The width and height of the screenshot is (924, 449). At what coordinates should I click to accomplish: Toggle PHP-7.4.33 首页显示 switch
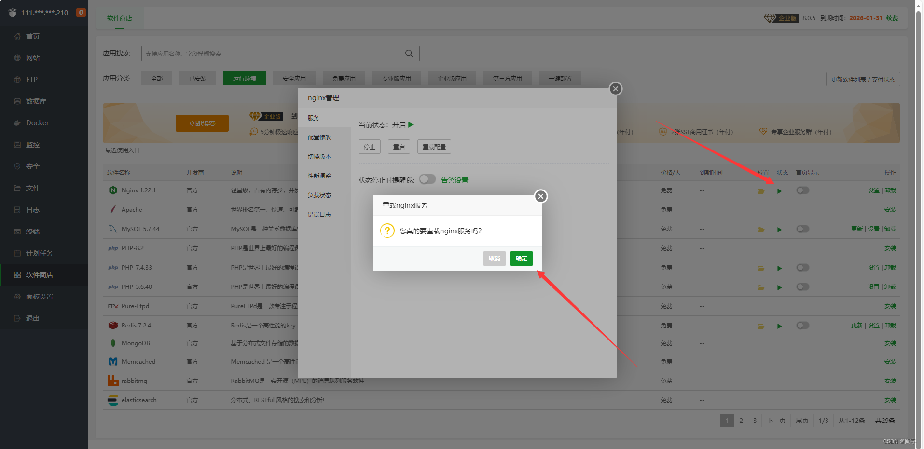tap(803, 268)
